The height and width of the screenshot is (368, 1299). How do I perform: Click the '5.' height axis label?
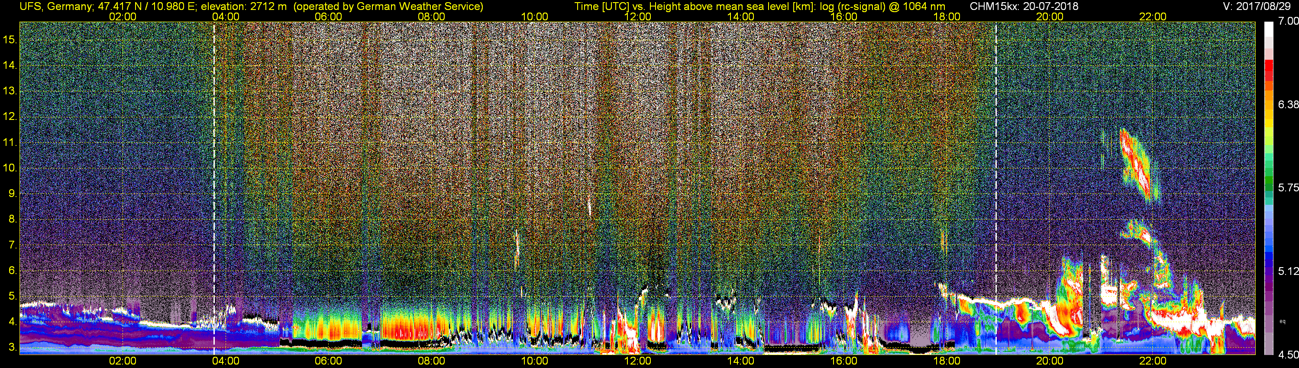[13, 296]
